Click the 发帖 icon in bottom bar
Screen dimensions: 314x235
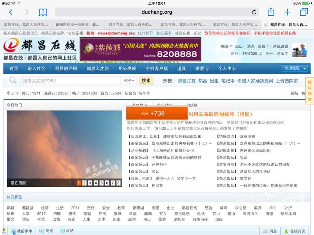pyautogui.click(x=62, y=231)
